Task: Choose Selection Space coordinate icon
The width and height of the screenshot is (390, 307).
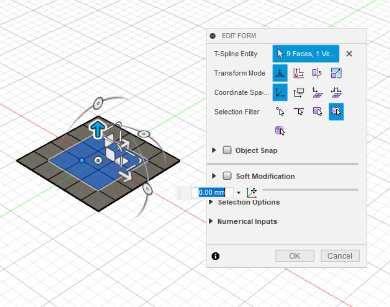Action: (x=317, y=92)
